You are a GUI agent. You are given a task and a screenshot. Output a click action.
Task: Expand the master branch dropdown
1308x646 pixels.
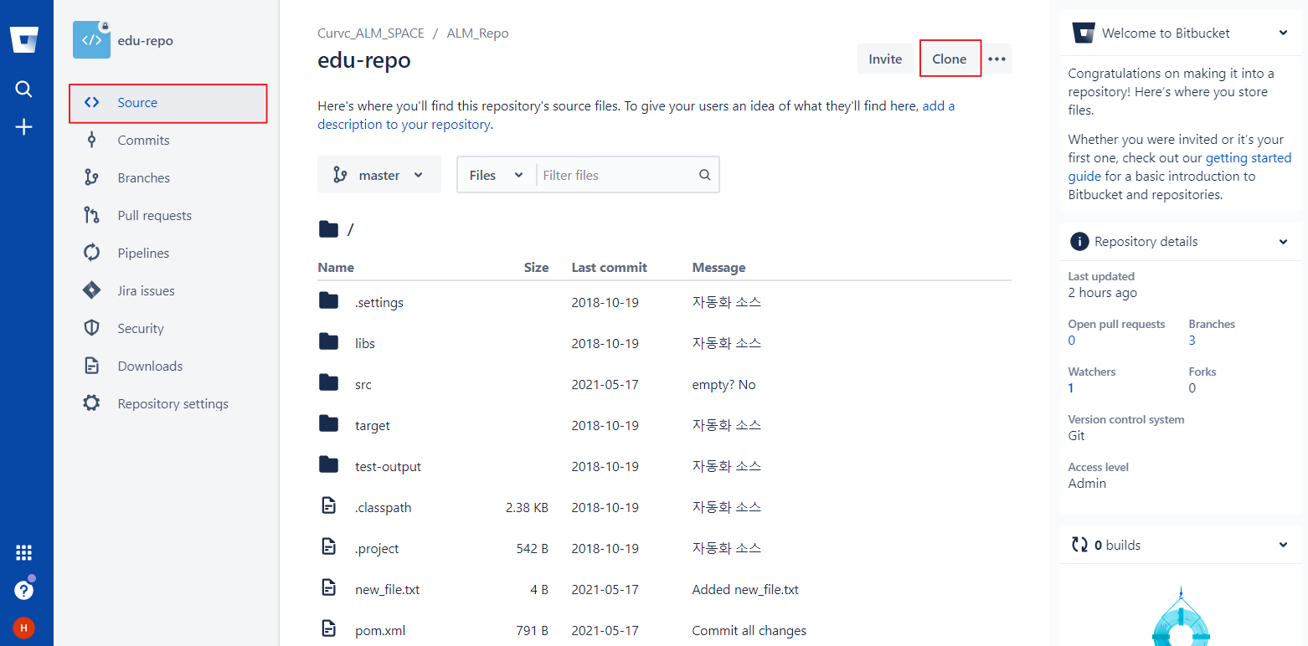pyautogui.click(x=379, y=176)
